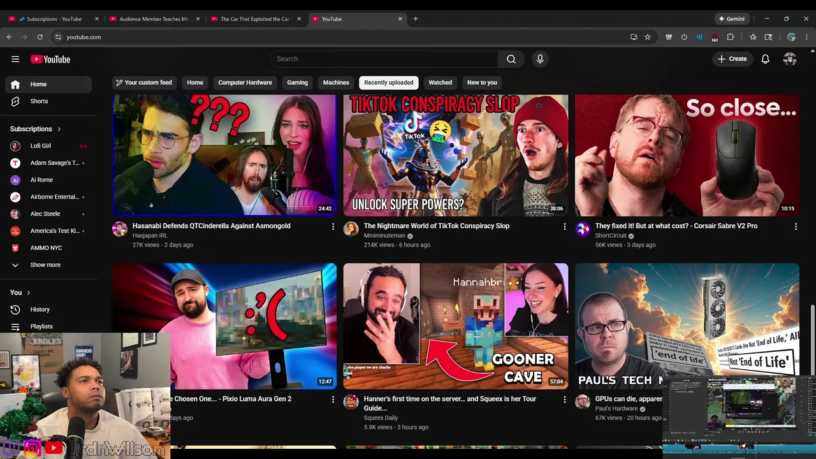The image size is (816, 459).
Task: Select the Home filter chip
Action: coord(195,82)
